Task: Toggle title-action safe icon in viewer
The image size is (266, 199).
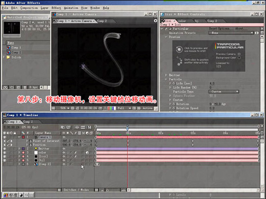Action: (x=72, y=108)
